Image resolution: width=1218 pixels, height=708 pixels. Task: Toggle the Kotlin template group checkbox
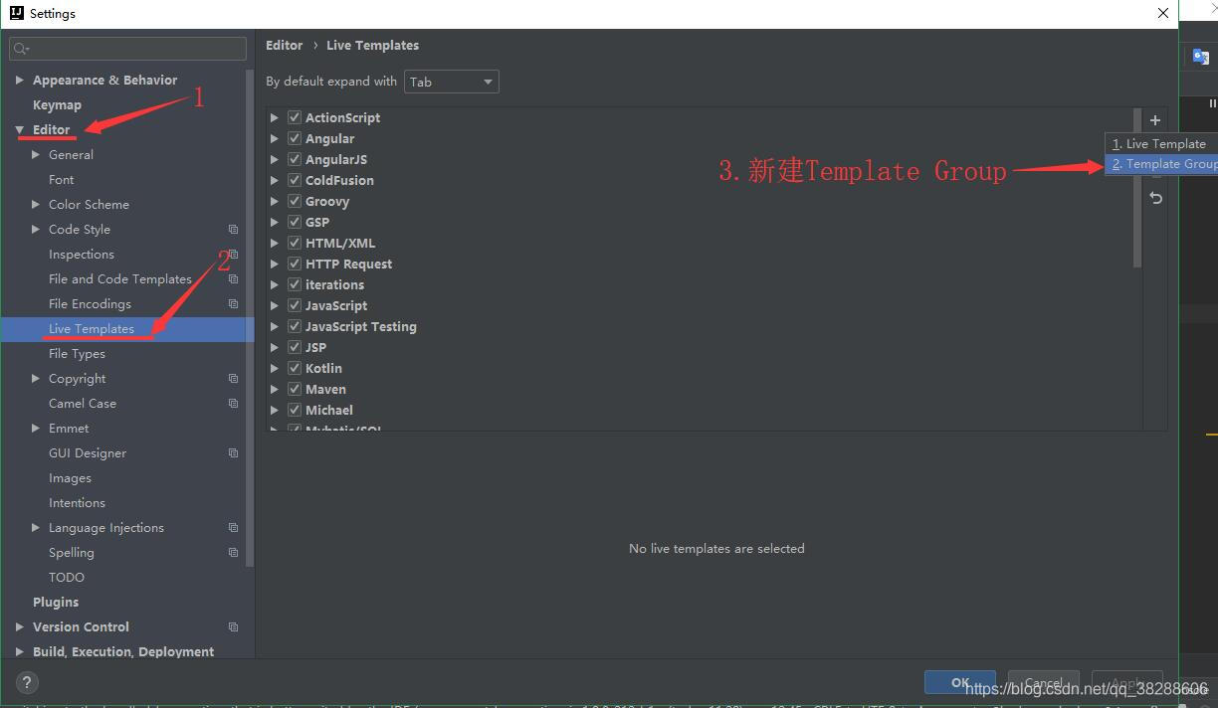295,368
